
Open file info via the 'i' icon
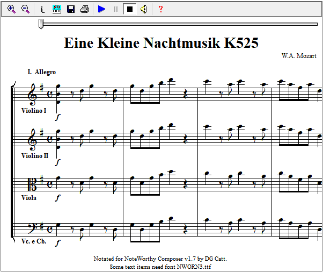tap(42, 9)
